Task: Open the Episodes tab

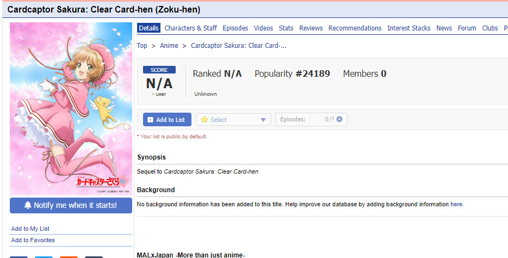Action: click(235, 28)
